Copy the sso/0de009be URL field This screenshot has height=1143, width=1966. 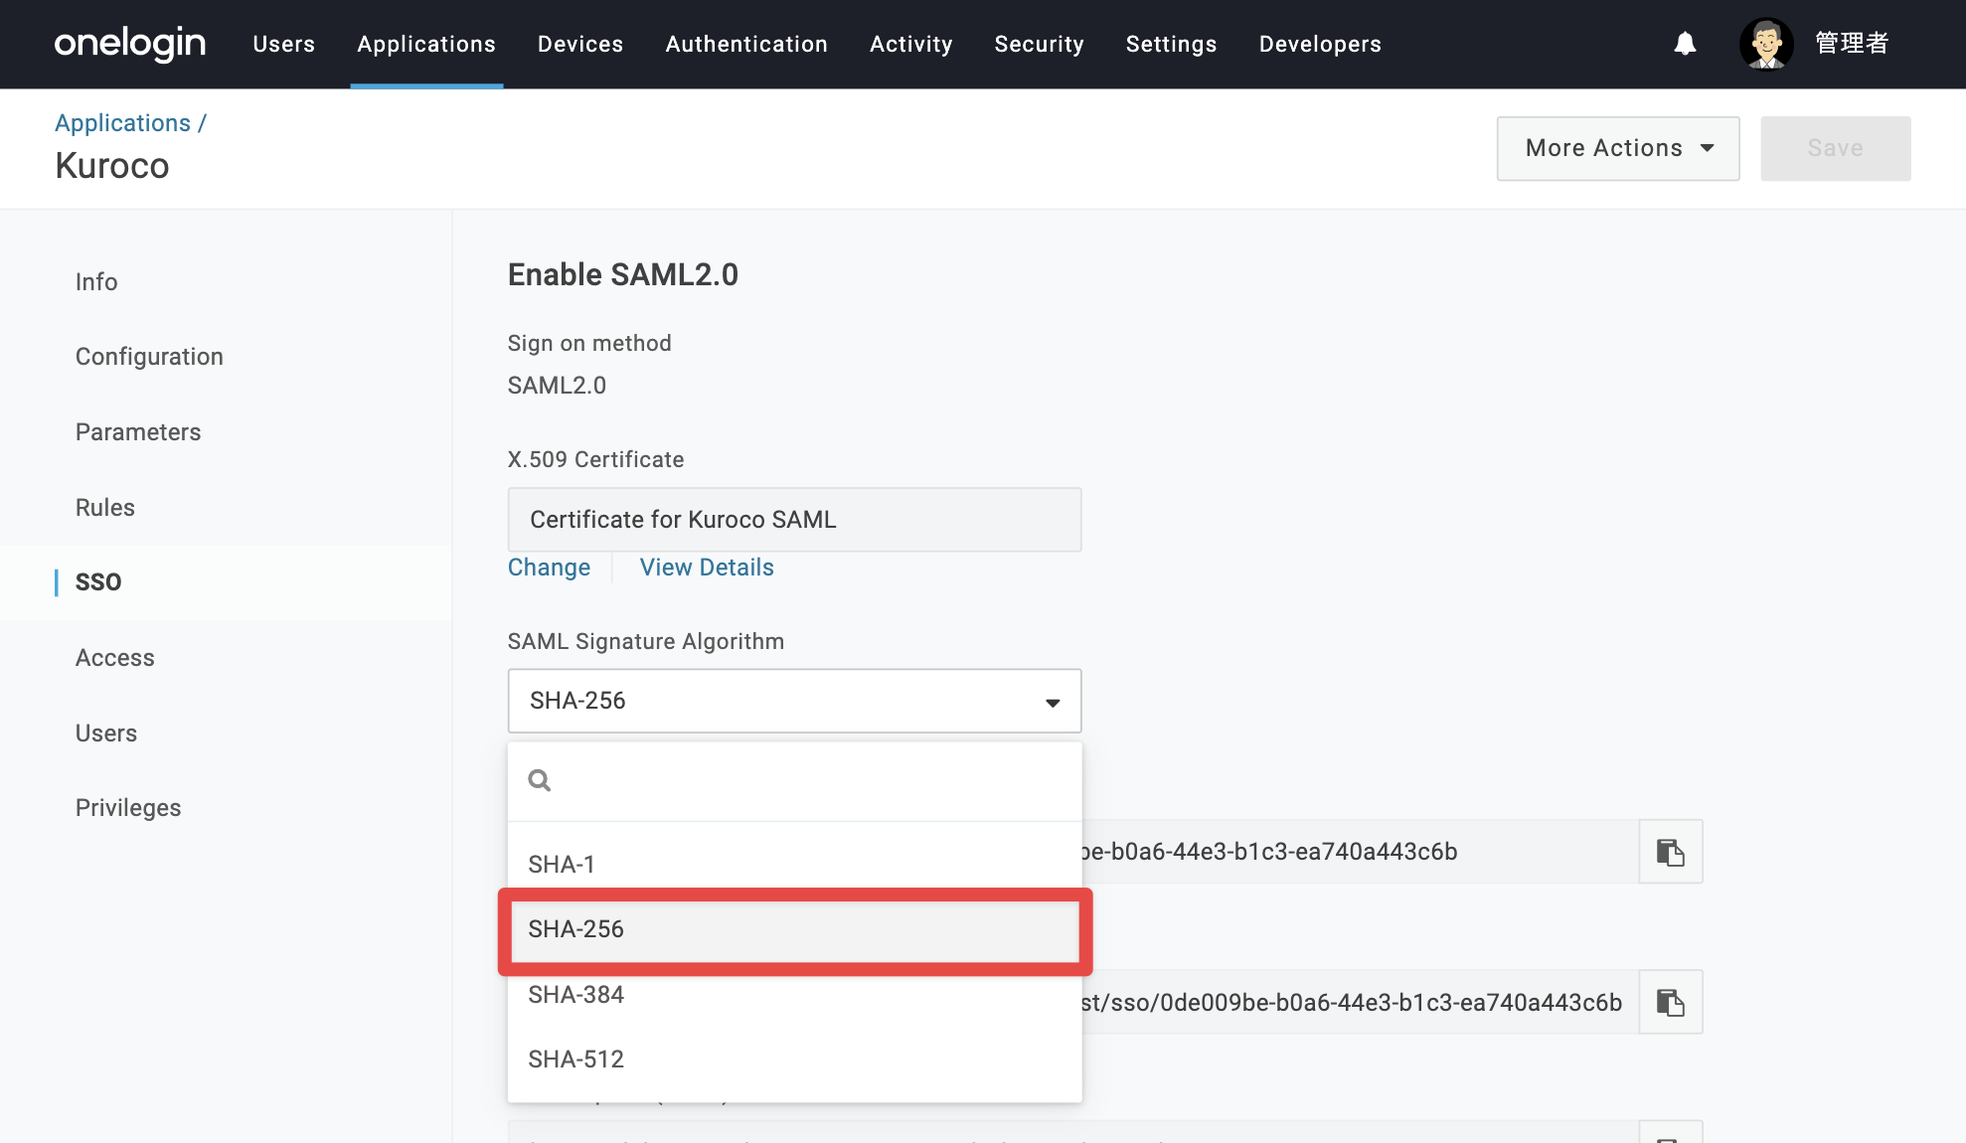pyautogui.click(x=1671, y=1002)
